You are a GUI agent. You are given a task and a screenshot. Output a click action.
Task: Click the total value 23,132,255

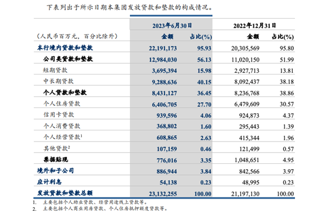tap(163, 194)
